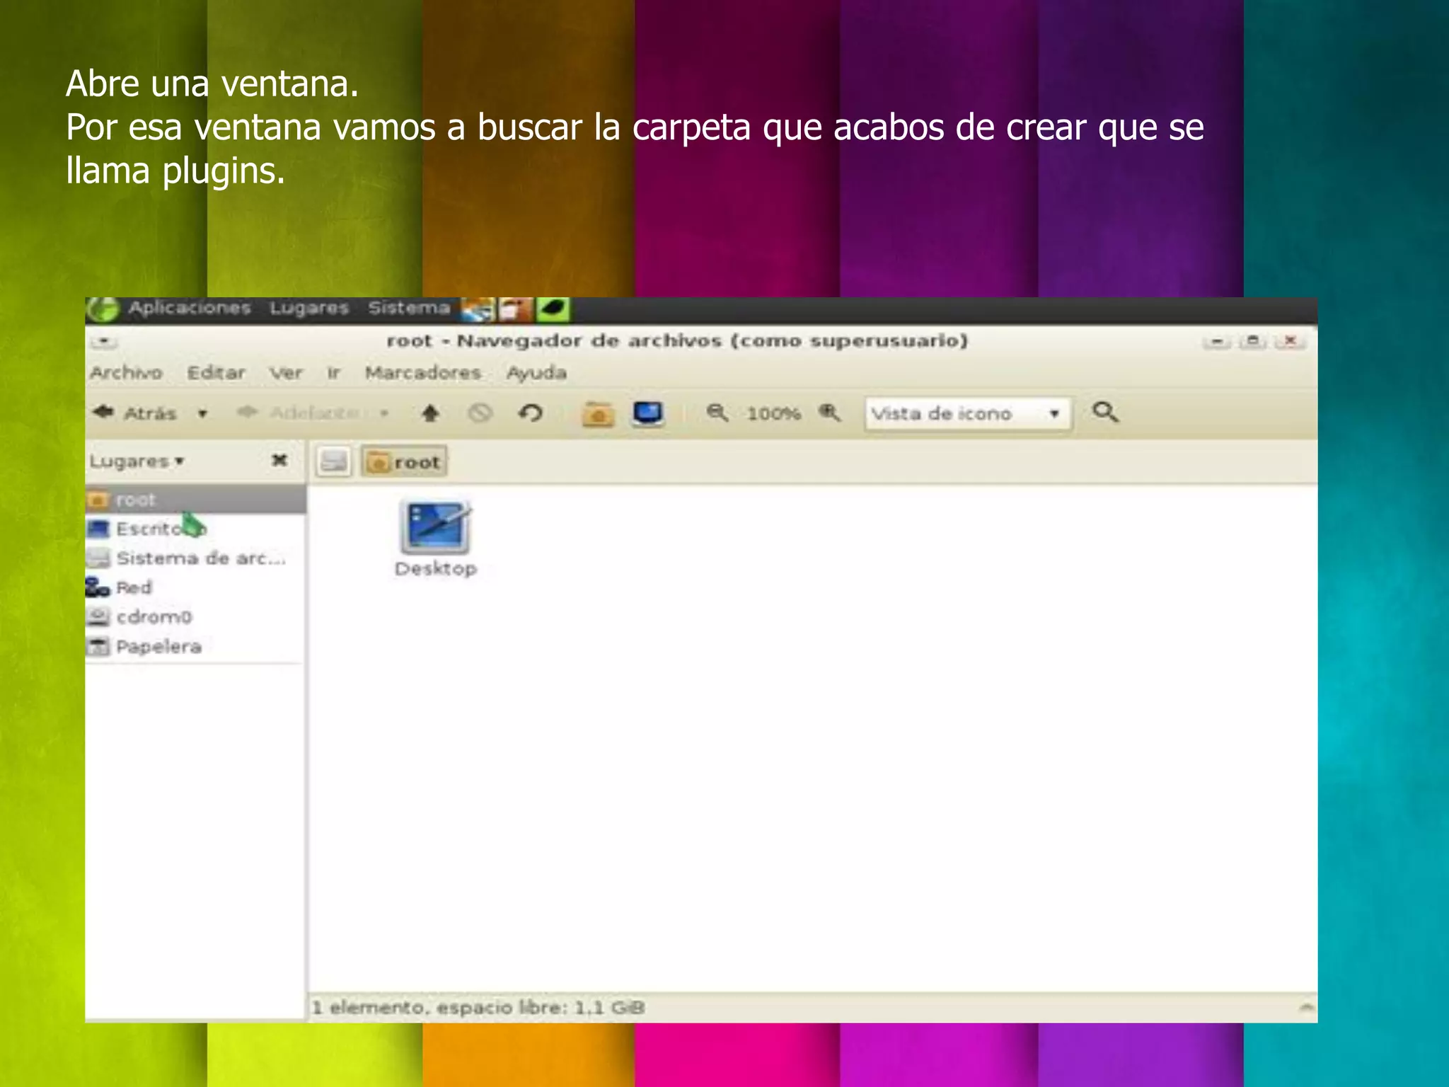Open the Computer location icon
Viewport: 1449px width, 1087px height.
pos(647,413)
